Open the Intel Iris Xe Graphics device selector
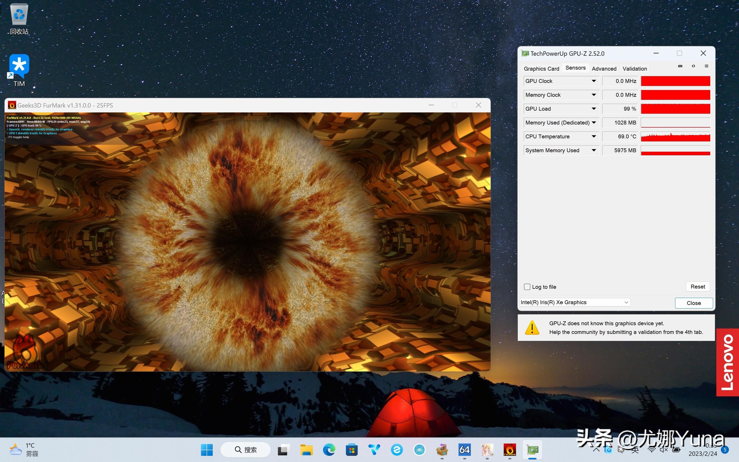This screenshot has height=462, width=739. click(575, 302)
